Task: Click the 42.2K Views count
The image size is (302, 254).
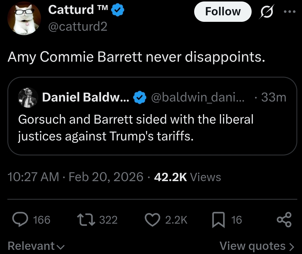Action: (187, 177)
